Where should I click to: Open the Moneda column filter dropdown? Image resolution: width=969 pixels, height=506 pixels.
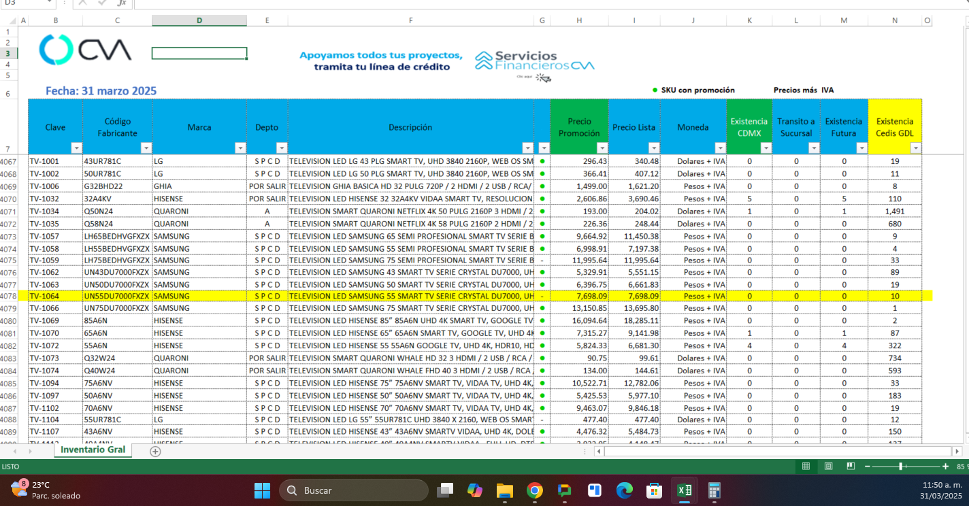pos(720,148)
